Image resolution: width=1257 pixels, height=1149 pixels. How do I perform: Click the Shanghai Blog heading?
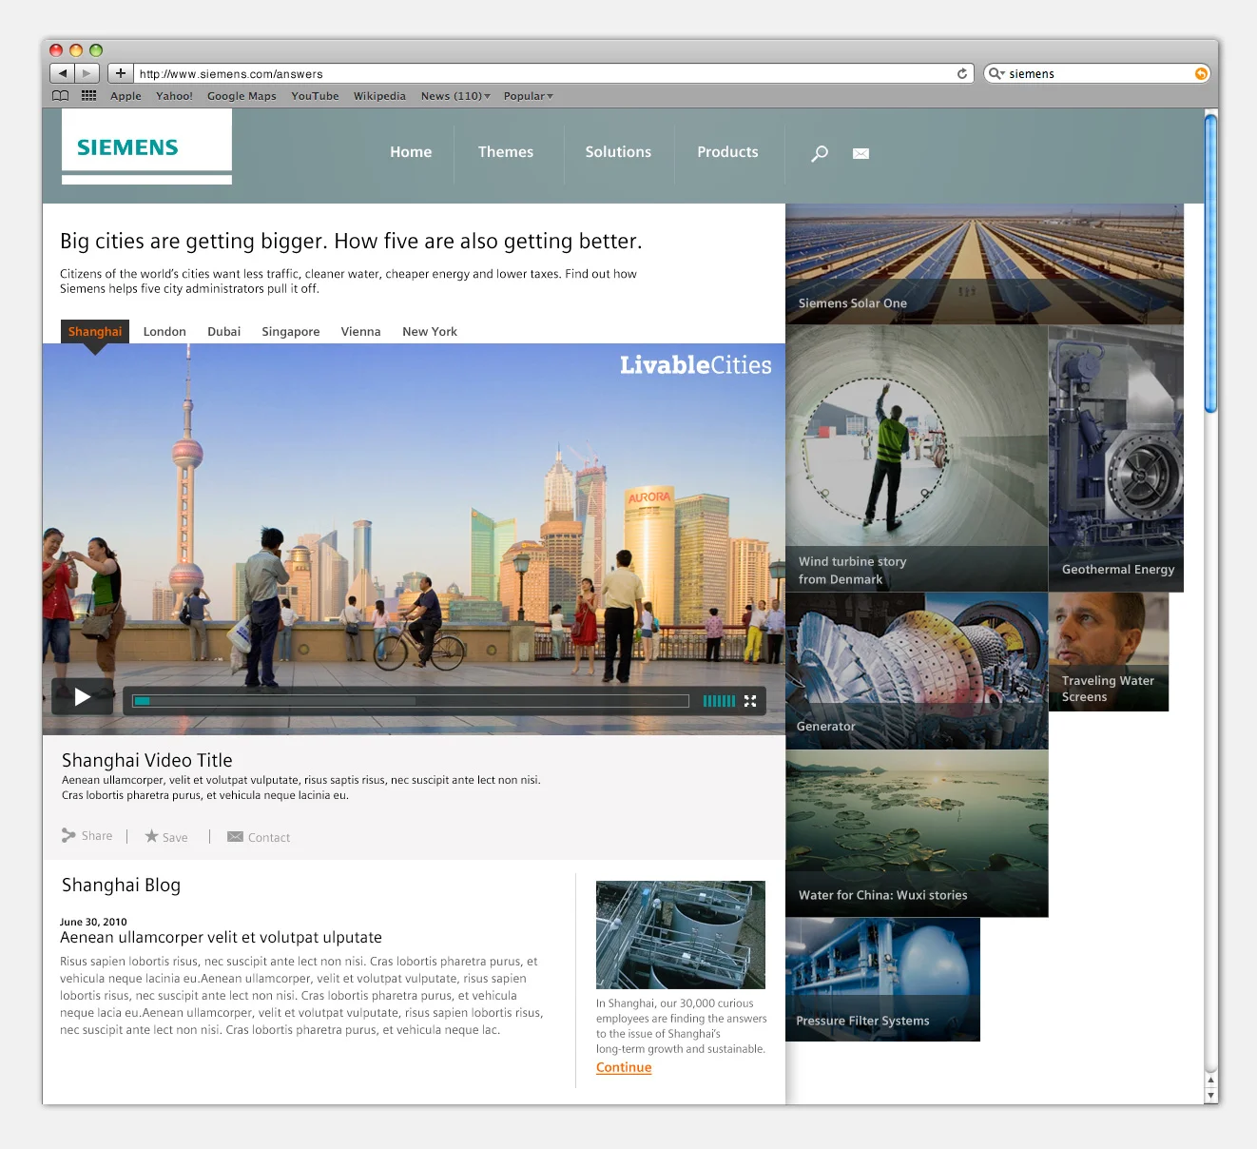tap(121, 886)
